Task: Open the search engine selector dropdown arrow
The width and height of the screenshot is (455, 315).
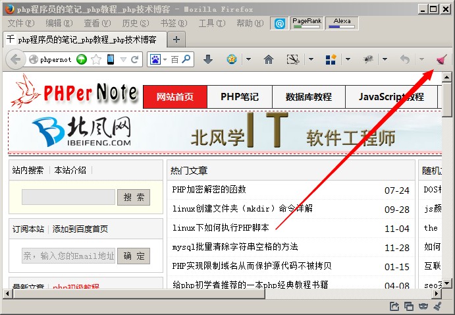Action: coord(165,59)
